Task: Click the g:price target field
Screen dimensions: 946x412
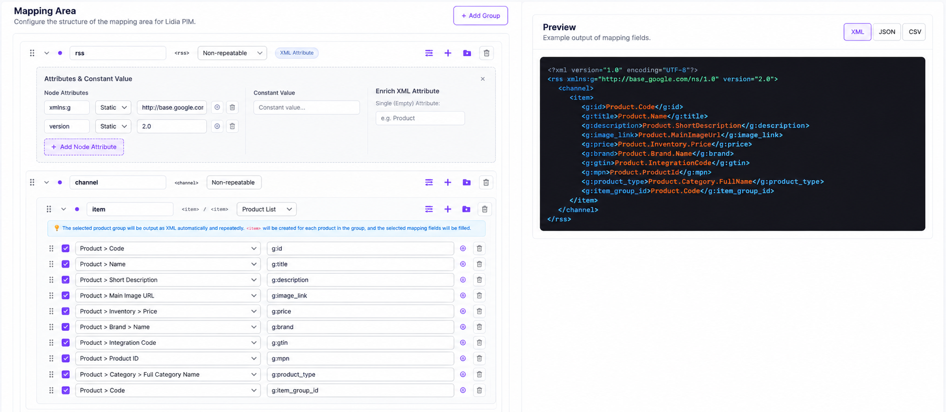Action: pyautogui.click(x=360, y=311)
